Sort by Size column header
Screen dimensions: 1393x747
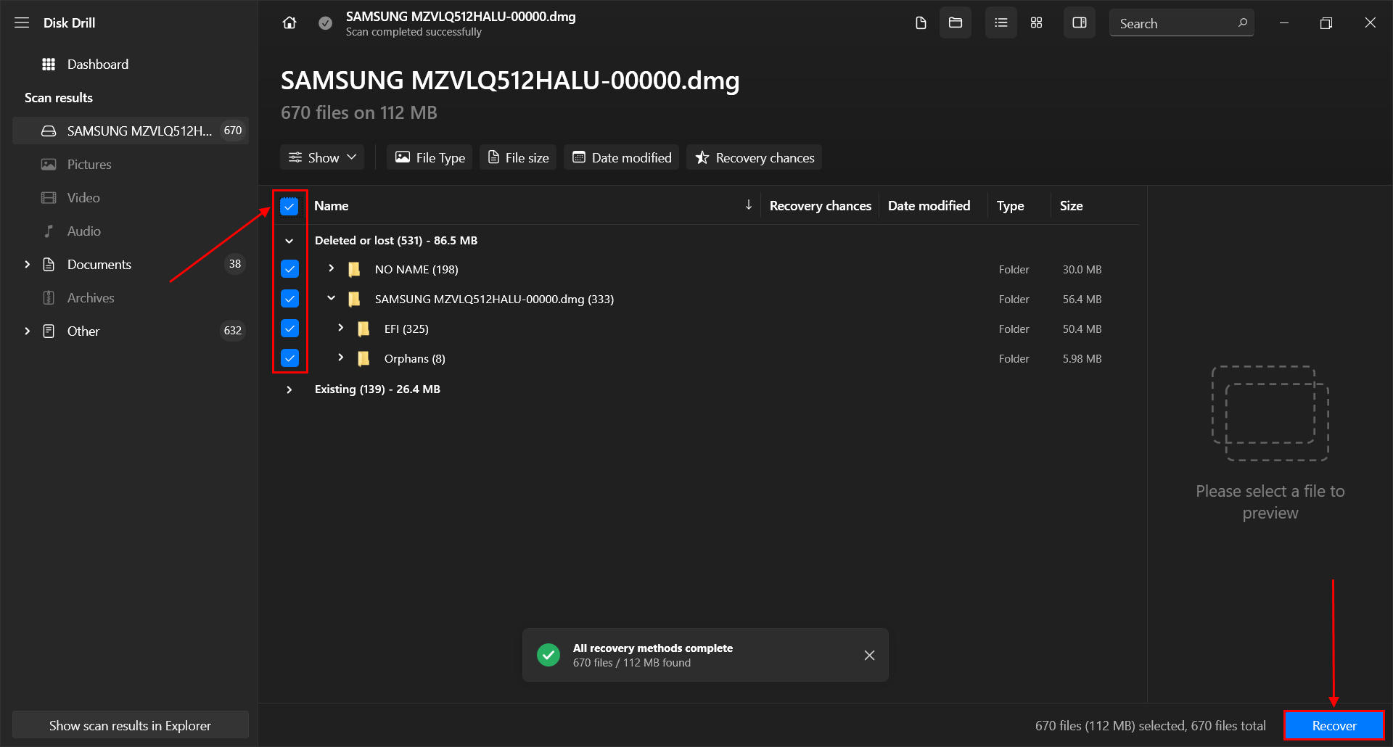[x=1071, y=206]
